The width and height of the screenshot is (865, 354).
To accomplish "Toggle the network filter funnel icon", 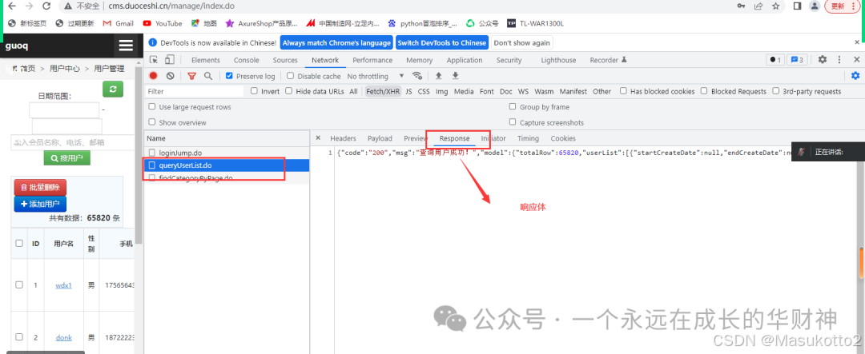I will click(191, 76).
